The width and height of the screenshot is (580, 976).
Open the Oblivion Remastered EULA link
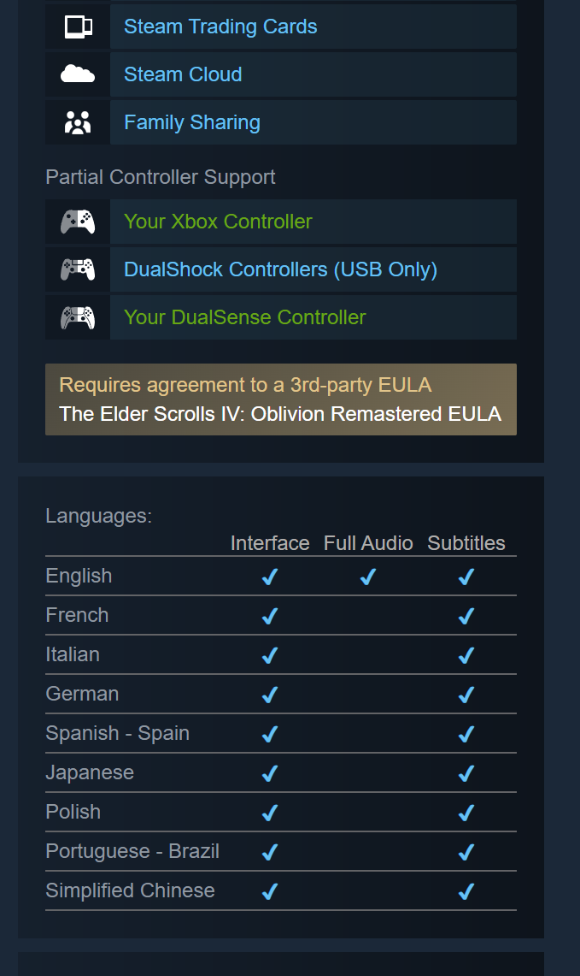click(x=280, y=414)
